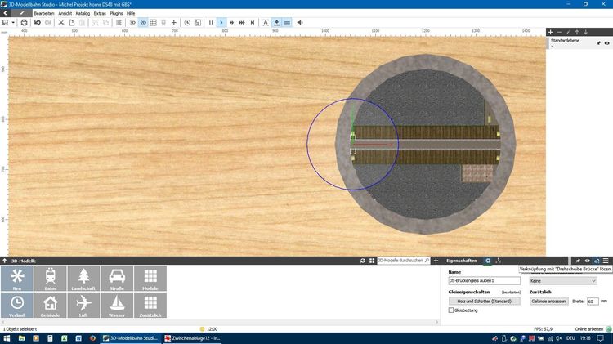The width and height of the screenshot is (613, 344).
Task: Select the Neu category tile
Action: [x=17, y=279]
